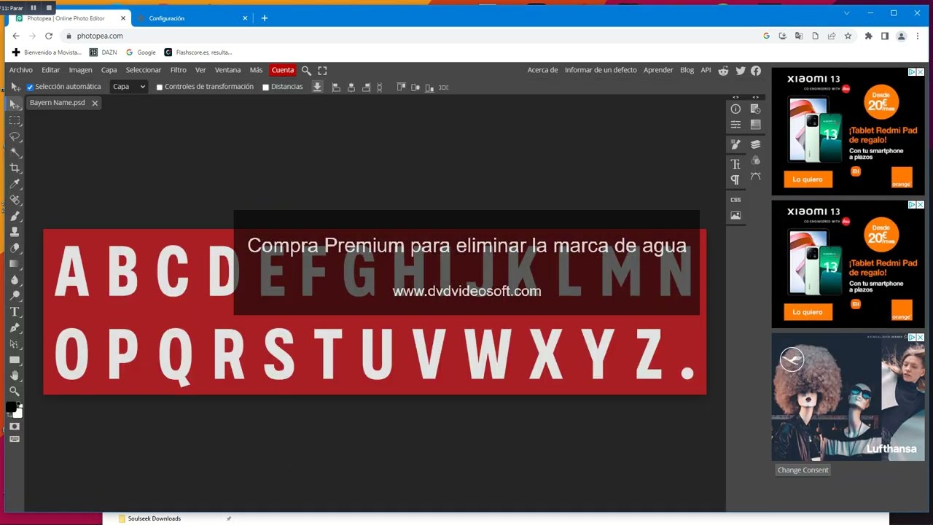This screenshot has width=933, height=525.
Task: Open the Paths panel icon
Action: coord(755,176)
